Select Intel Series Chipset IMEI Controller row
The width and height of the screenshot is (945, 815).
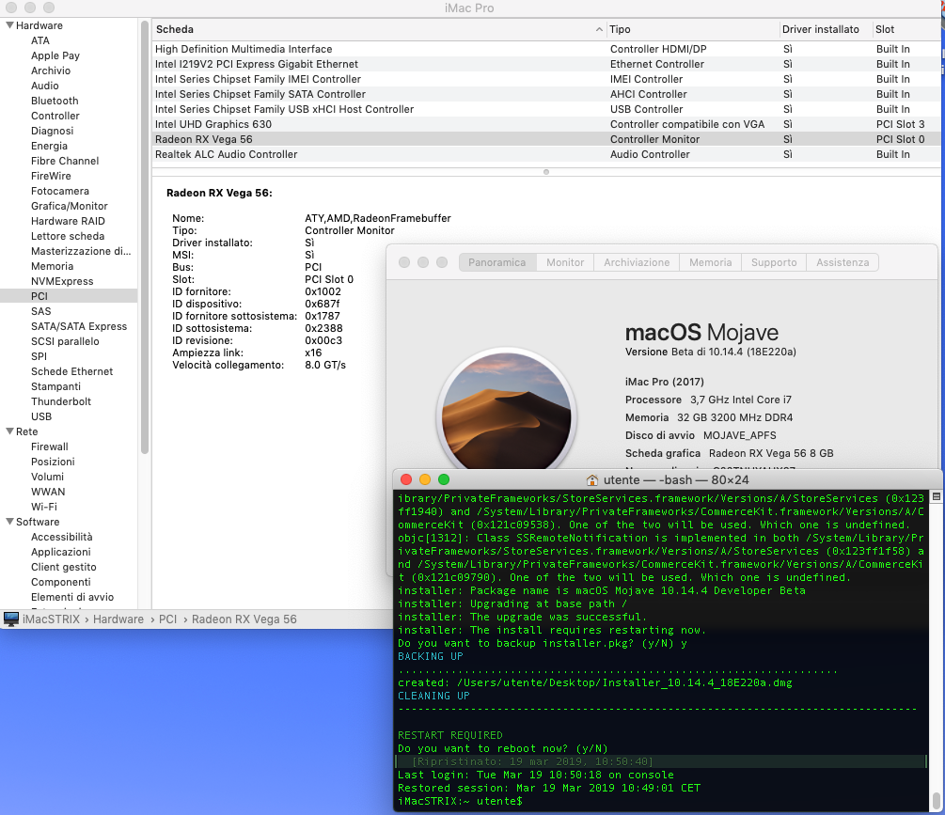pos(546,80)
